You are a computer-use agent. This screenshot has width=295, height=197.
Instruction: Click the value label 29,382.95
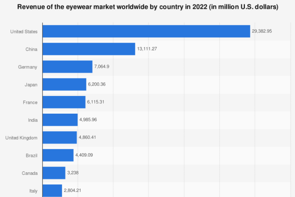coord(262,31)
